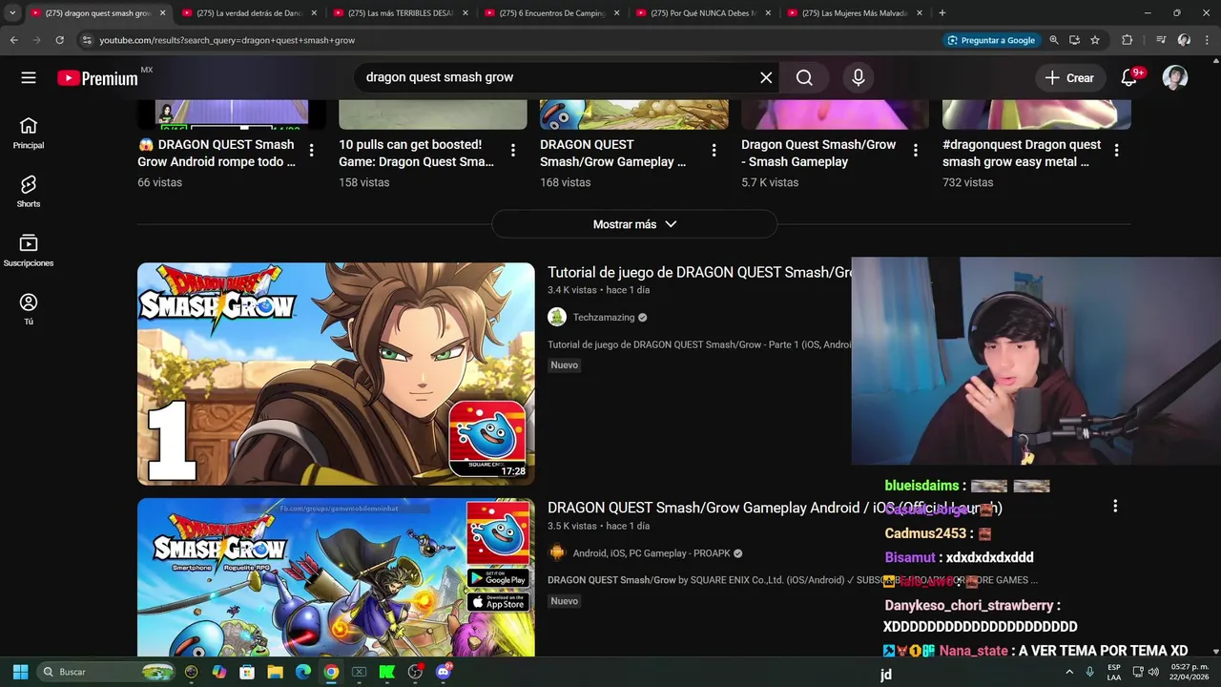Switch to 'Por Qué NUNCA Debes' tab

tap(704, 13)
